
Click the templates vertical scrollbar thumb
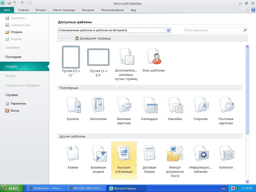[x=247, y=91]
